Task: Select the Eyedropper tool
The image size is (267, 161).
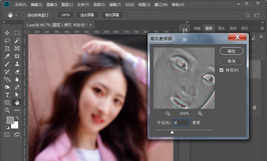Action: pos(7,56)
